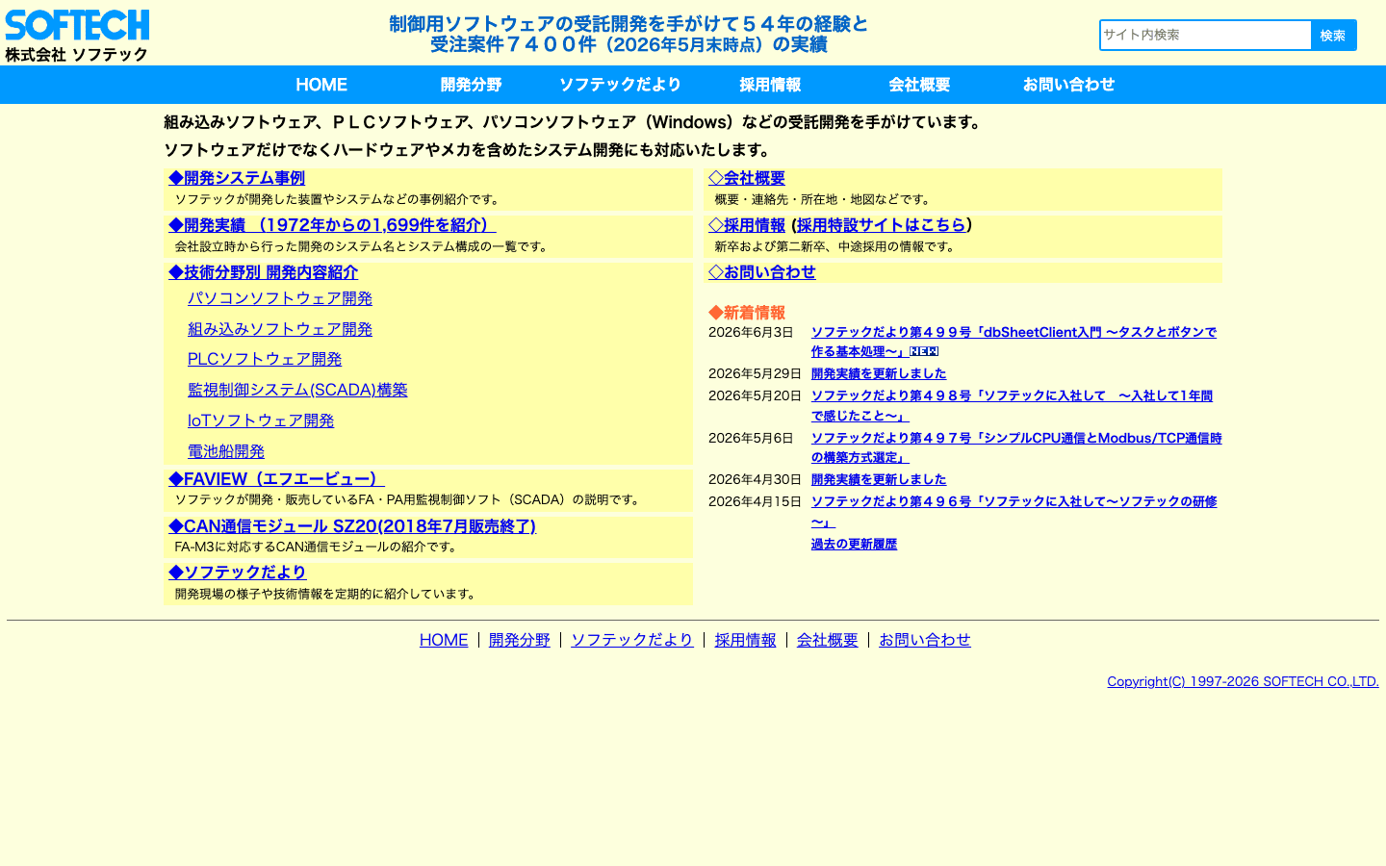Viewport: 1386px width, 866px height.
Task: View 過去の更新履歴 link
Action: (x=854, y=544)
